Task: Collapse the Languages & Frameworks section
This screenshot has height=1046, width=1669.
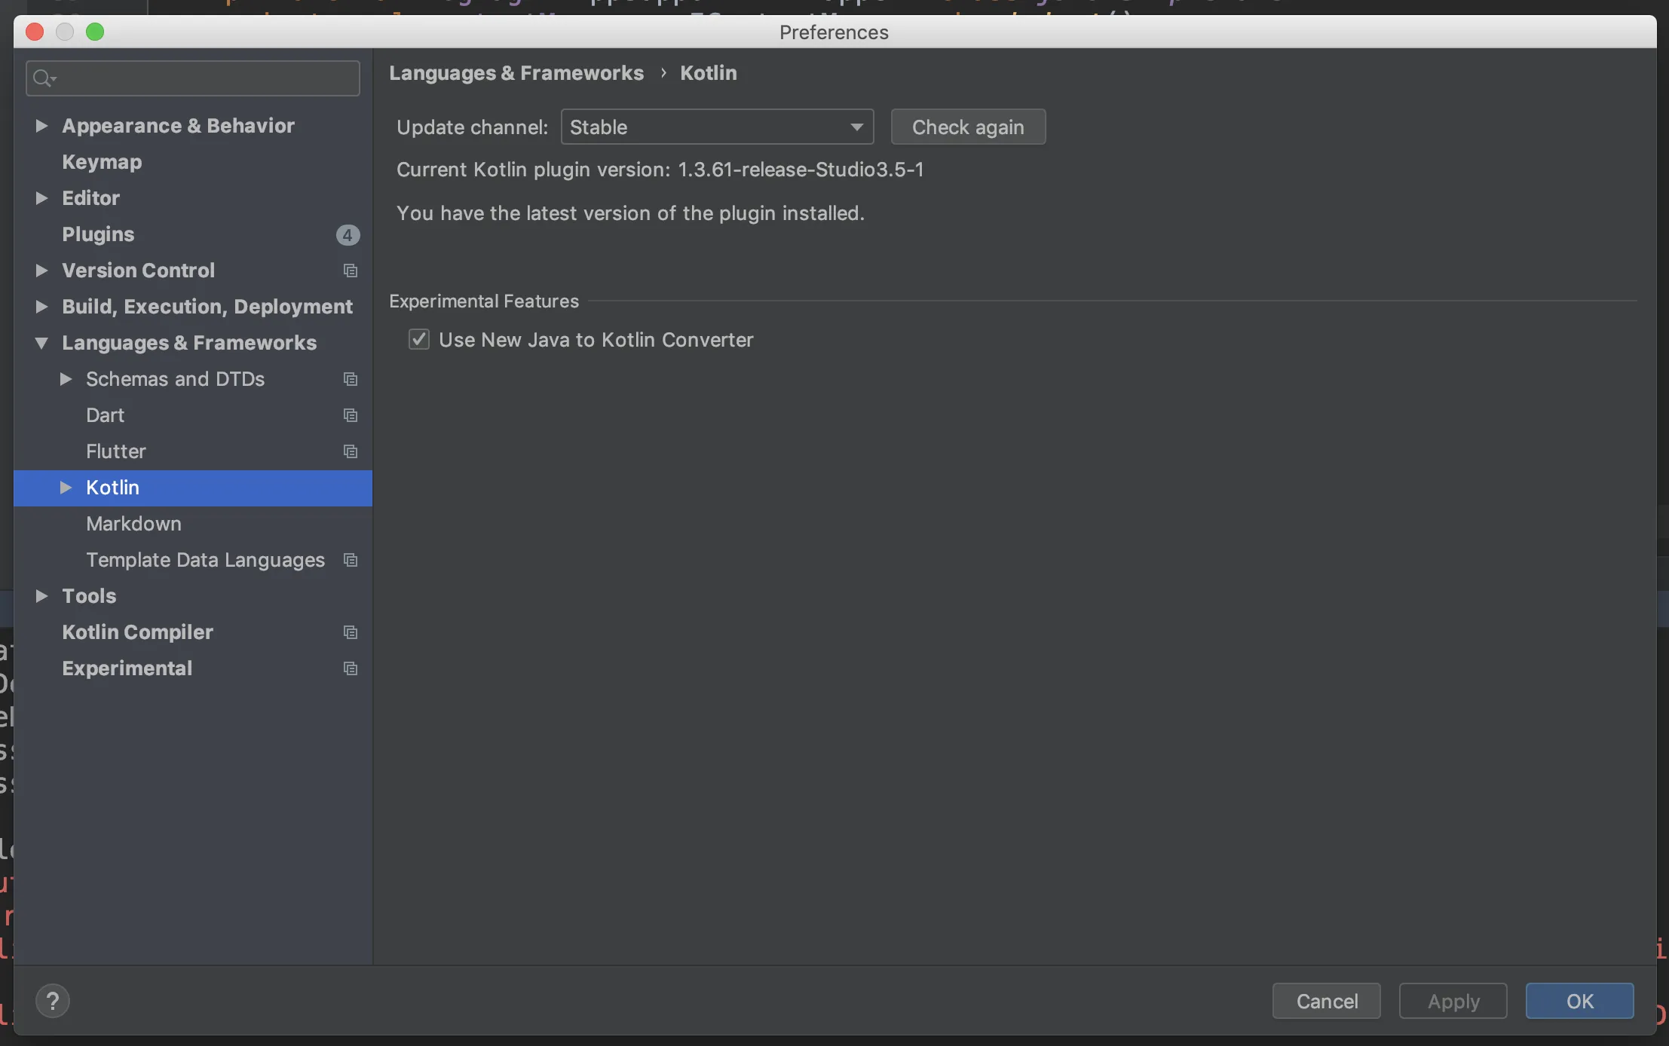Action: [41, 343]
